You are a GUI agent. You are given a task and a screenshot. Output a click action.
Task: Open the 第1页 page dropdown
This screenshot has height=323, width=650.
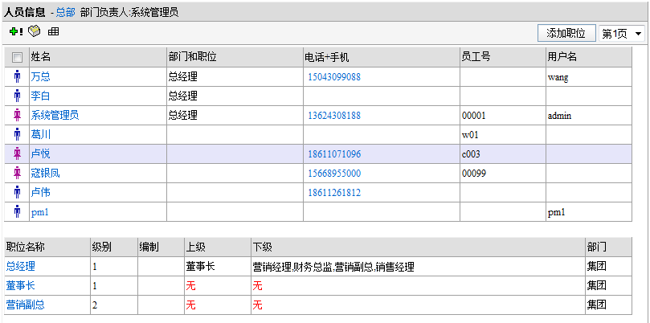point(622,33)
